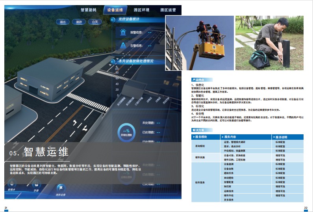313x212 pixels.
Task: Click the 60 mark on the chart axis
Action: pyautogui.click(x=117, y=78)
